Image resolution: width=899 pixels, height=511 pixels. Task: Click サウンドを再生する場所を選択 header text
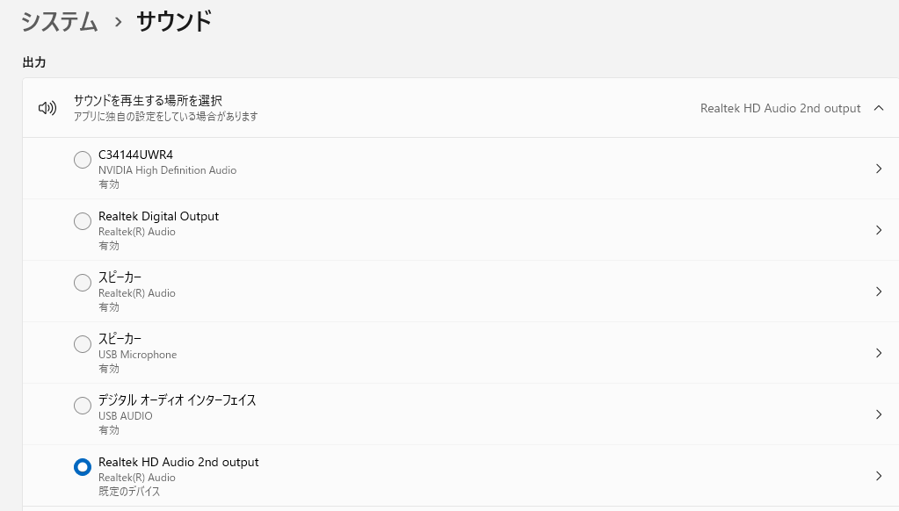coord(148,101)
